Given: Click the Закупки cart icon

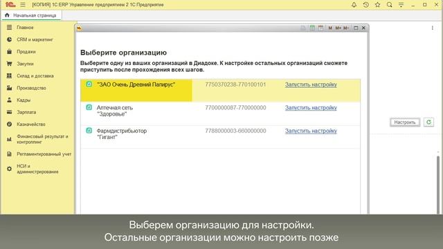Looking at the screenshot, I should coord(9,64).
